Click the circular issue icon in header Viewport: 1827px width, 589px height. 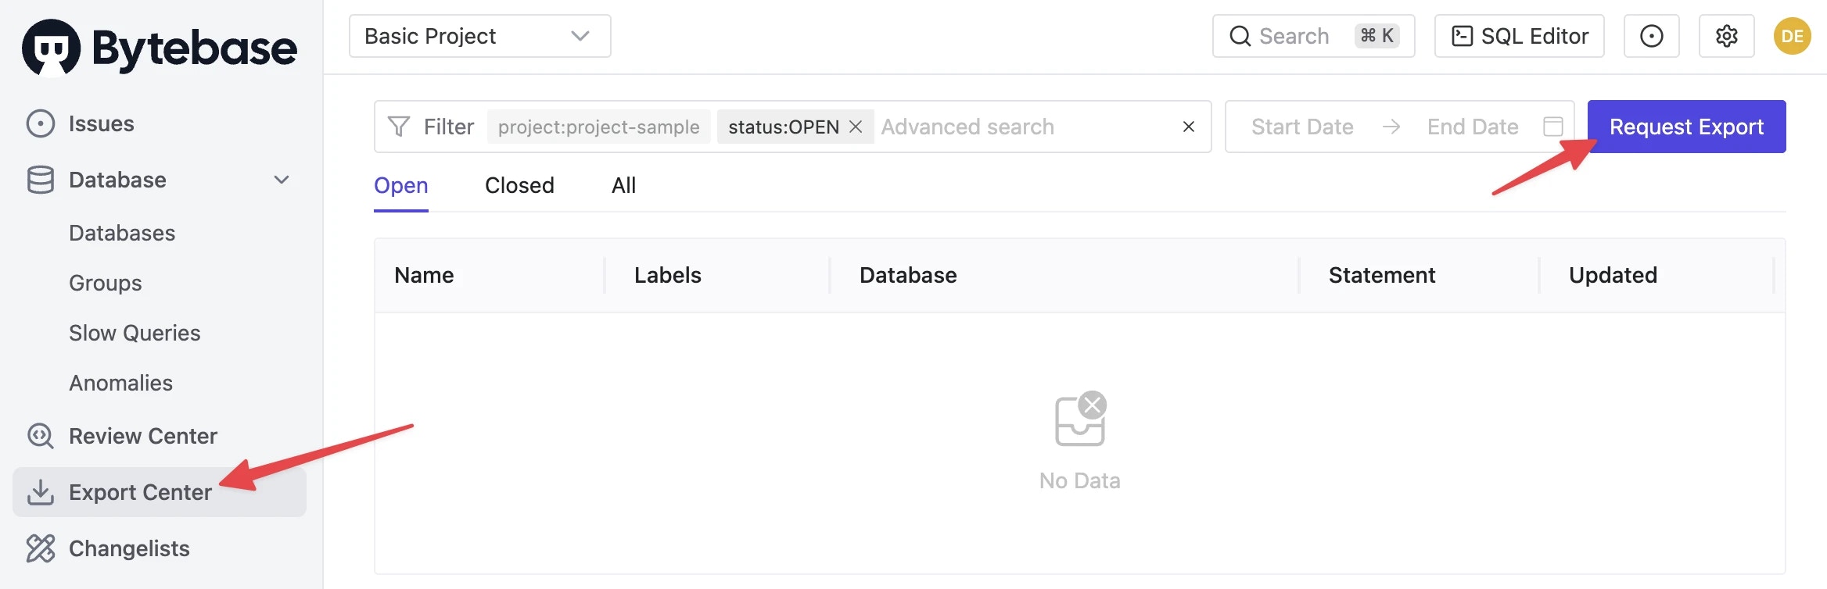[1652, 36]
